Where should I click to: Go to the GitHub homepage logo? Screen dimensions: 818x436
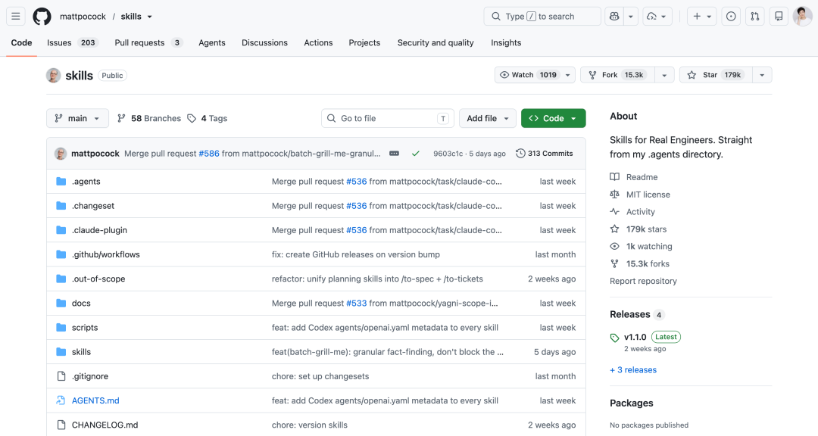coord(42,16)
